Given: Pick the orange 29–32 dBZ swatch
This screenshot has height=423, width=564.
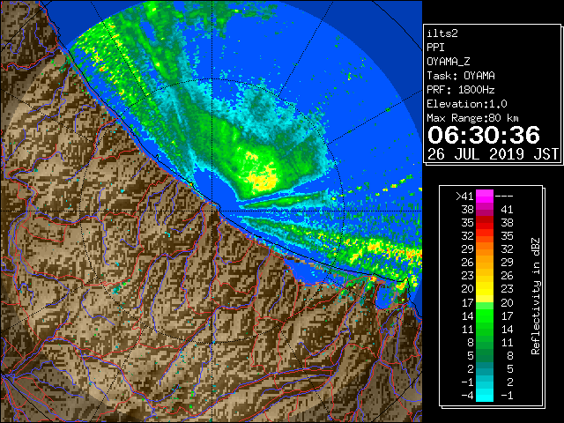Looking at the screenshot, I should coord(485,249).
